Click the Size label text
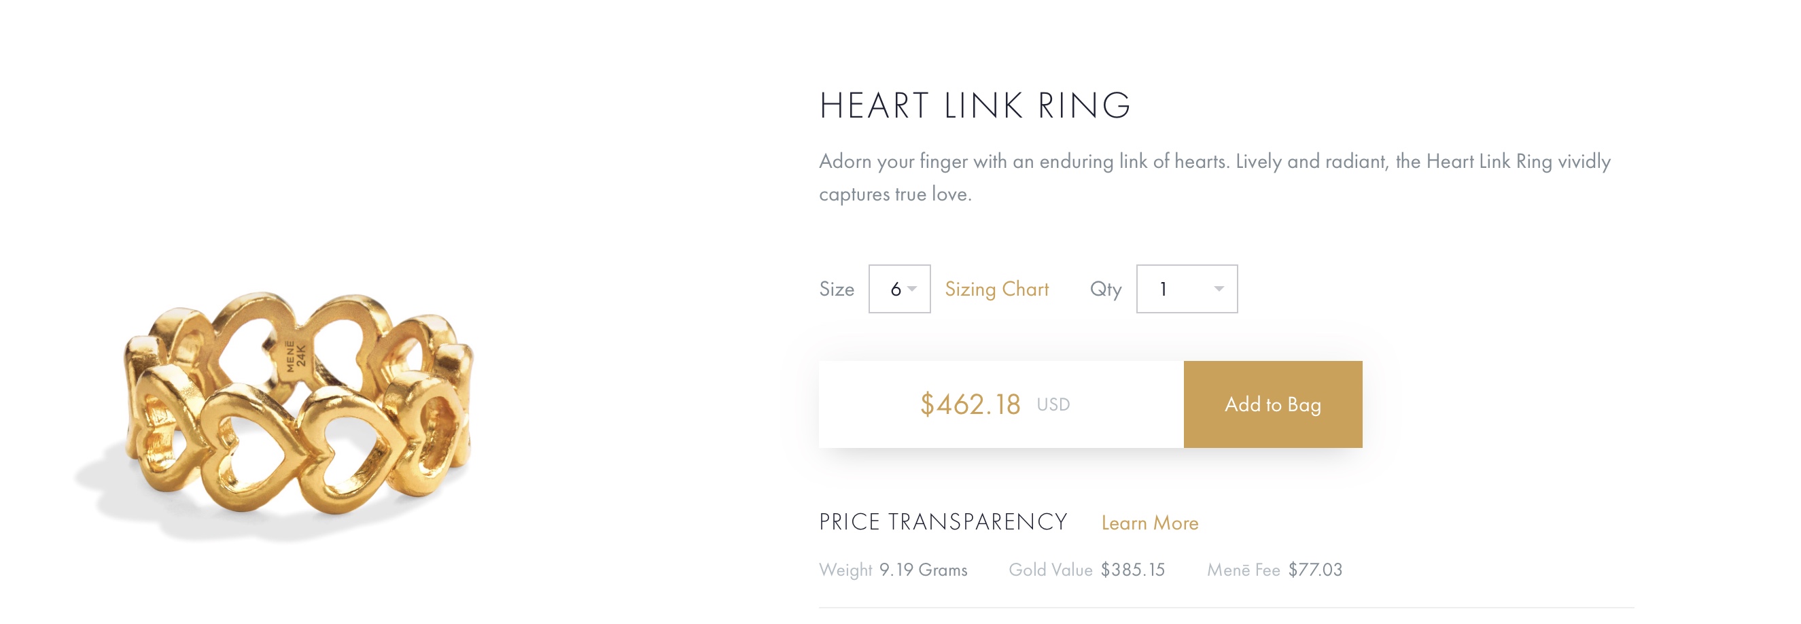The width and height of the screenshot is (1801, 624). tap(836, 289)
